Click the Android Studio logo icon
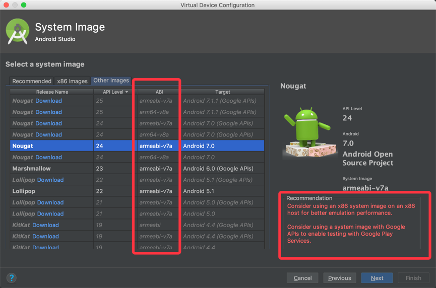 coord(18,31)
